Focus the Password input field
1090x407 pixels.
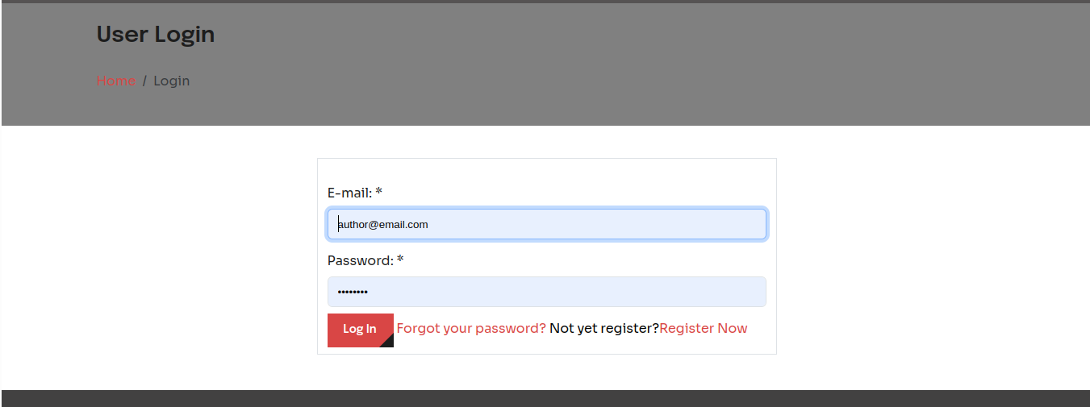point(546,292)
